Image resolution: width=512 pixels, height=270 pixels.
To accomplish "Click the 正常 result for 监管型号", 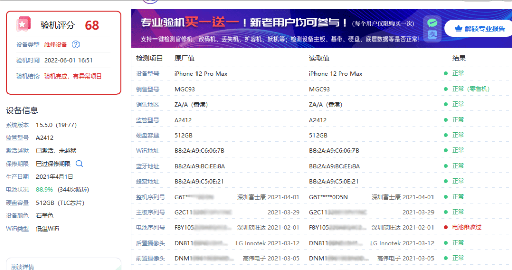I will (x=458, y=120).
